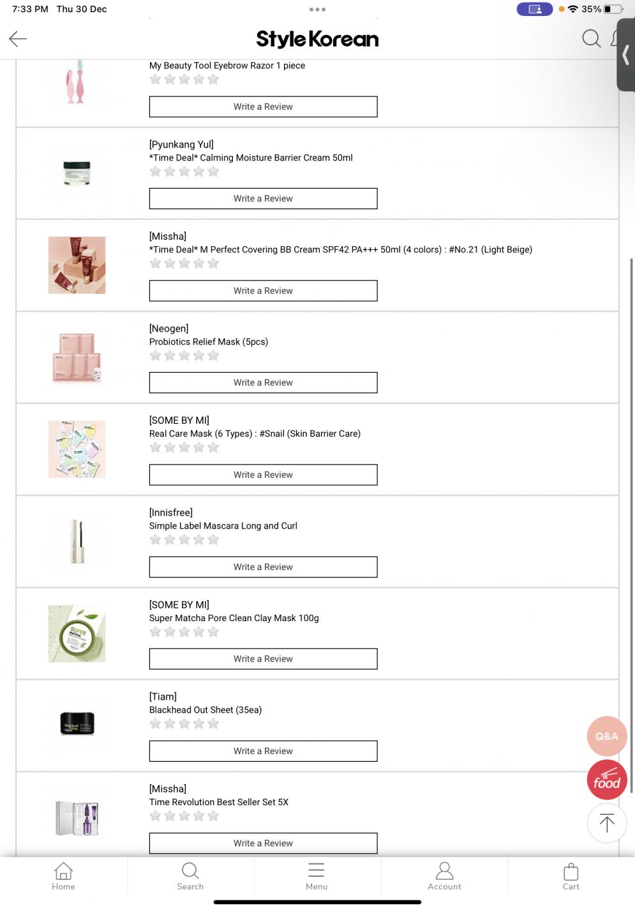The height and width of the screenshot is (910, 635).
Task: Open the Cart tab
Action: pos(571,876)
